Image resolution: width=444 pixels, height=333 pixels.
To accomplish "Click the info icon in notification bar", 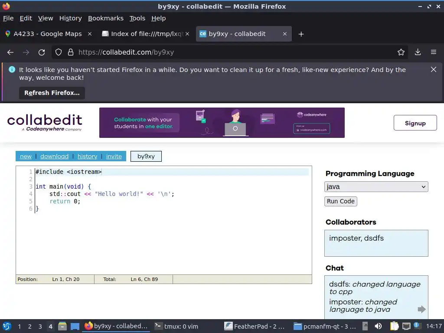I will click(12, 69).
